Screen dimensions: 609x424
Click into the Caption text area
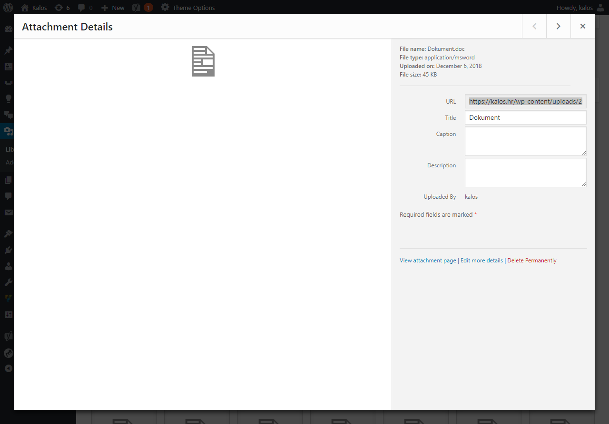(525, 141)
